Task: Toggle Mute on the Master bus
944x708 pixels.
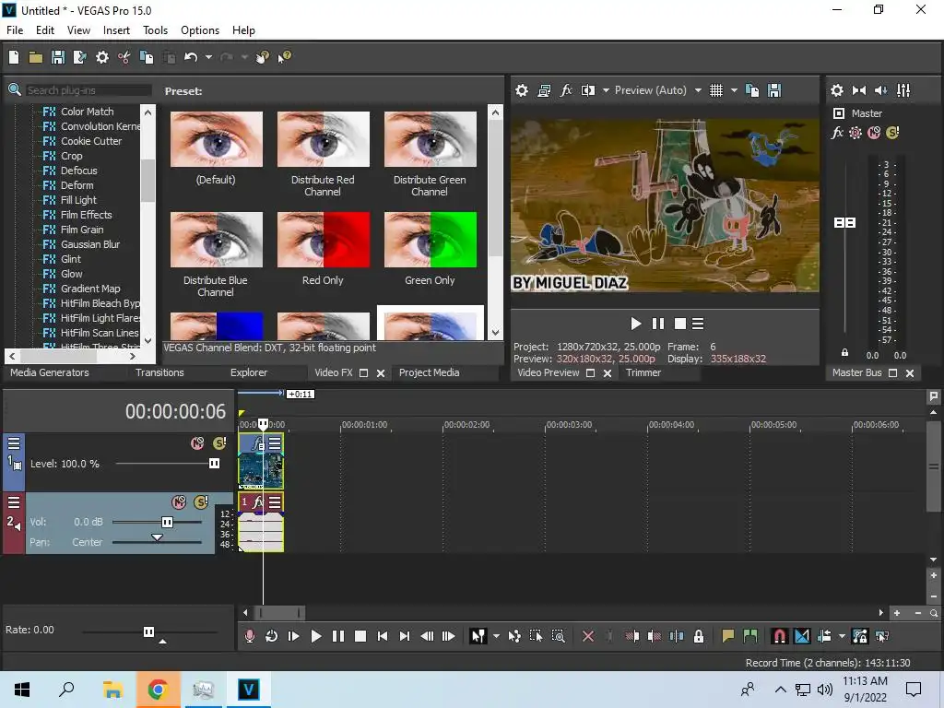Action: point(874,133)
